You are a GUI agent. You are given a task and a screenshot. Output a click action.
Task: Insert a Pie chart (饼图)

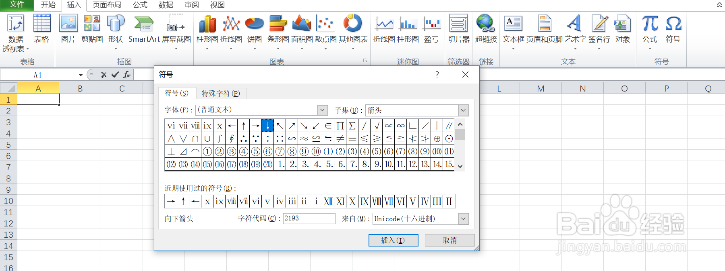[x=255, y=32]
